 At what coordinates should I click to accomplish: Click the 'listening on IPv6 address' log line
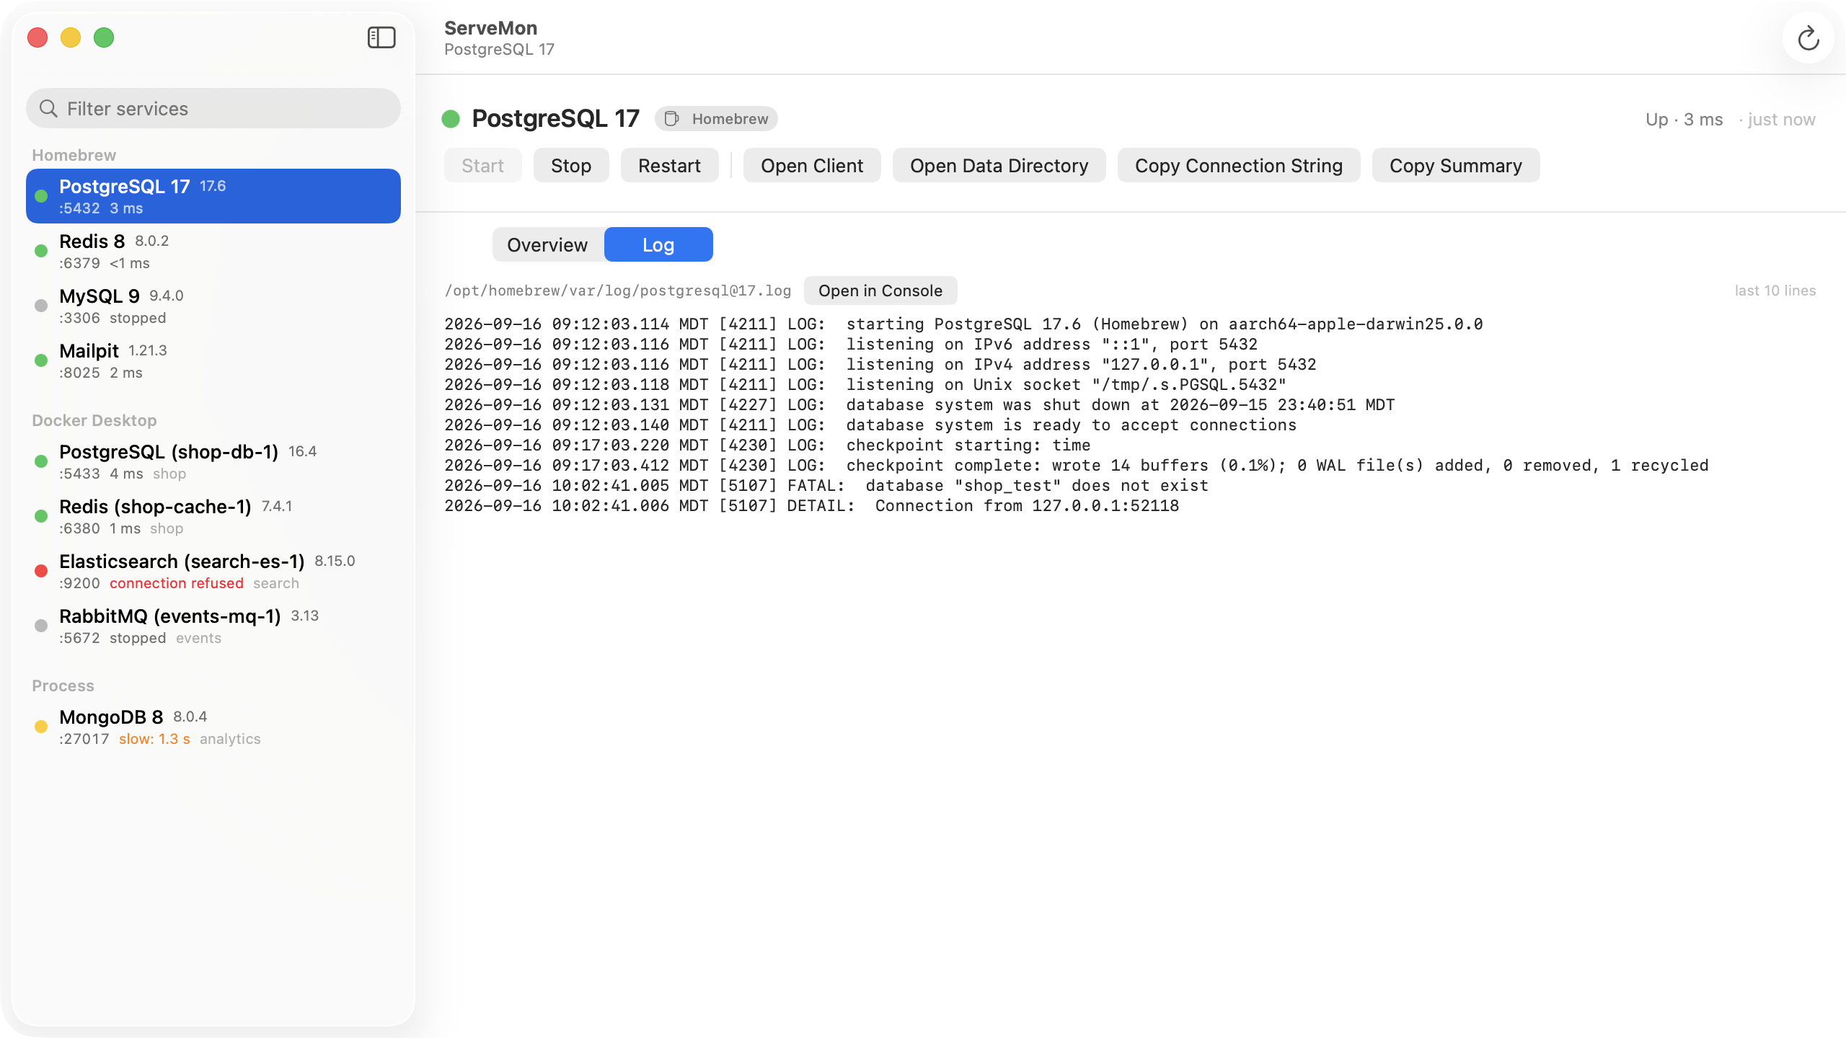(851, 344)
